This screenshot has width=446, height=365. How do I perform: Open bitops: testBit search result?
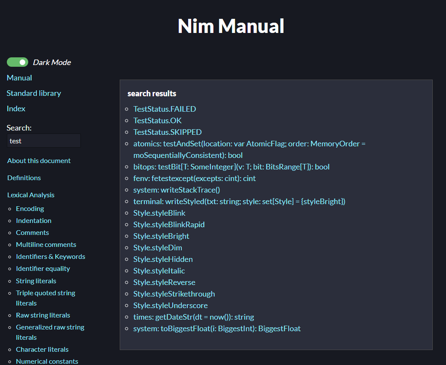coord(231,167)
